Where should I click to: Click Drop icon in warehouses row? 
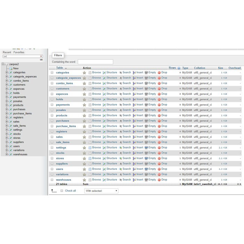[x=159, y=180]
